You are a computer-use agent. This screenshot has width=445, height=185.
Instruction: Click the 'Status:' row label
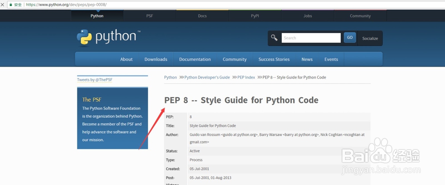[172, 151]
